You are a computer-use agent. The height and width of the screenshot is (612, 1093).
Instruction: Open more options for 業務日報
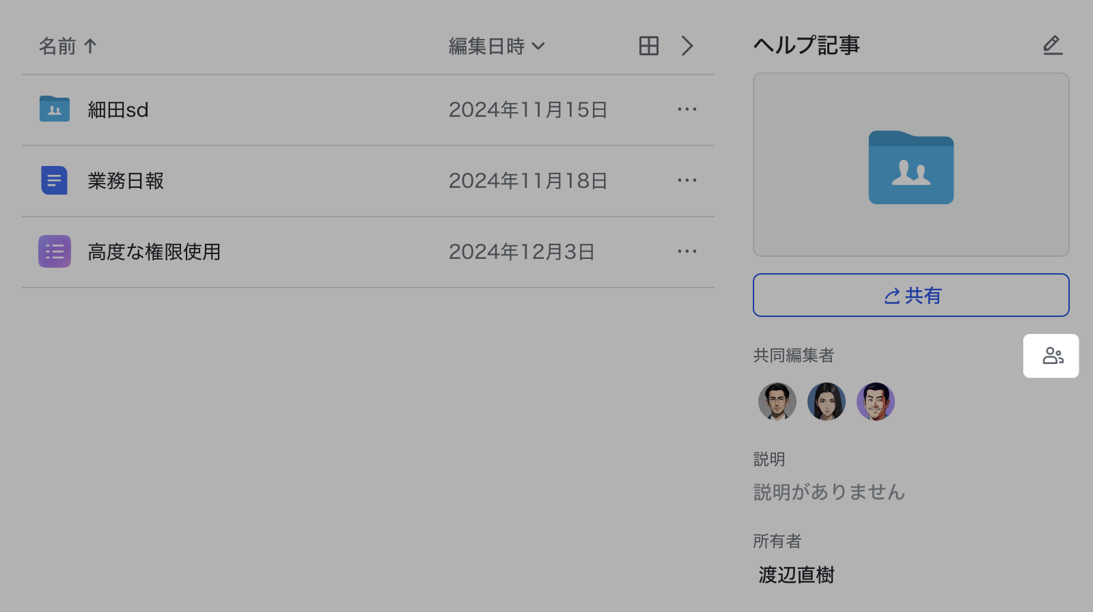point(687,180)
